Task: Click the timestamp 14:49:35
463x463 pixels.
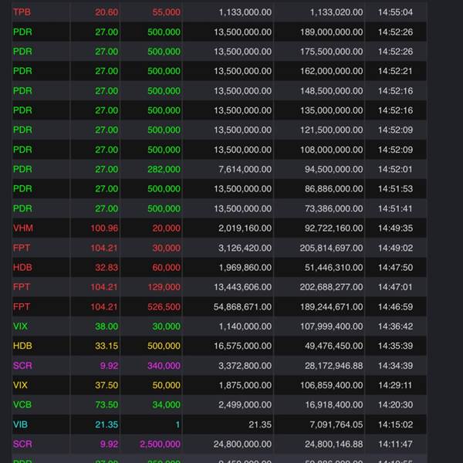Action: point(395,228)
